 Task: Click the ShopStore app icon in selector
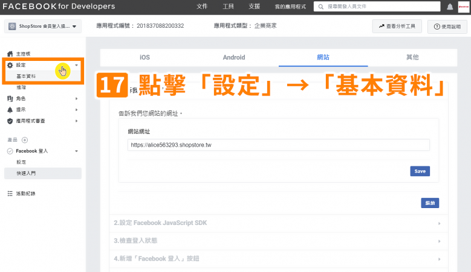(12, 27)
